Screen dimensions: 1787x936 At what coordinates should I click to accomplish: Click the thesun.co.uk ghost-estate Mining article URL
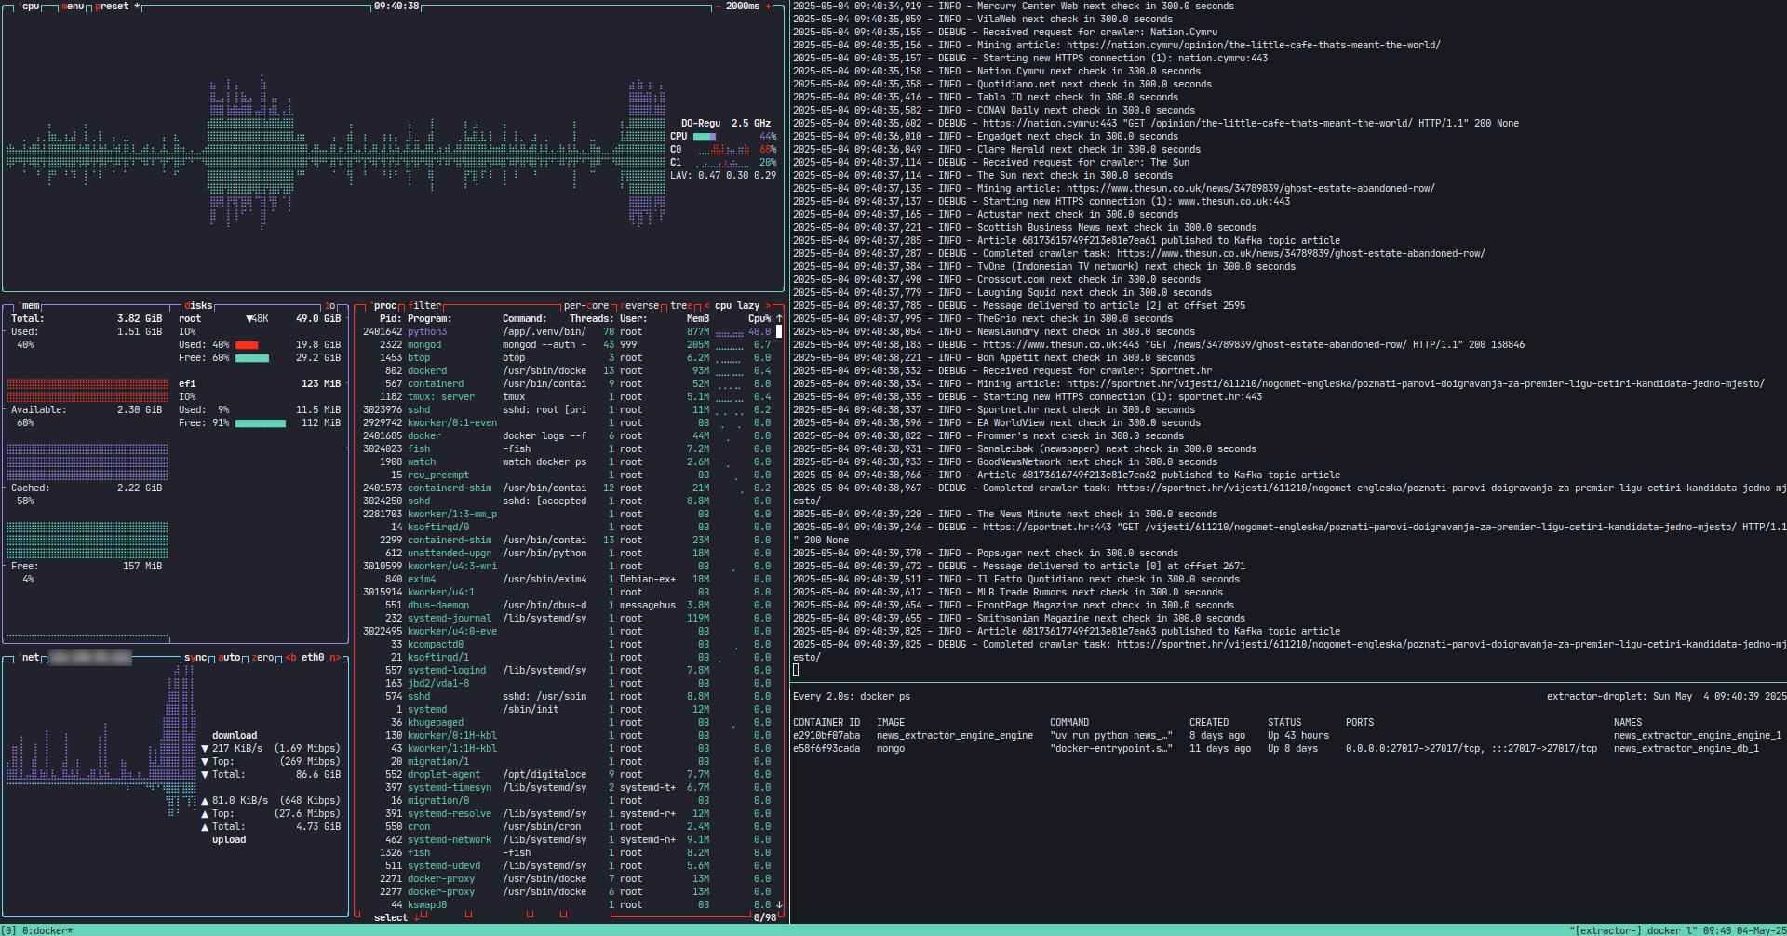(x=1251, y=189)
